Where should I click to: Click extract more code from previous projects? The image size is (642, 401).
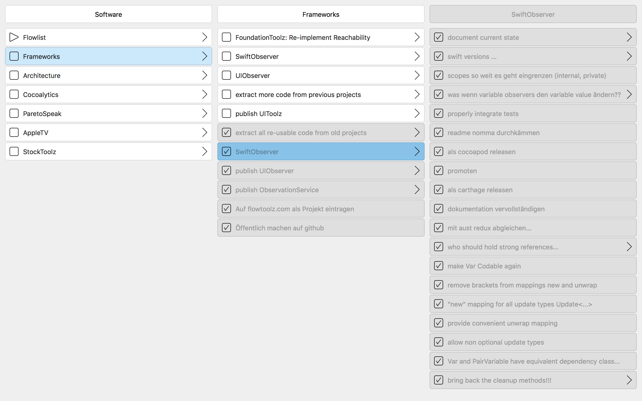(x=321, y=94)
